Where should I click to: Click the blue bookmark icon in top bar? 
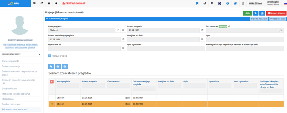(x=197, y=3)
